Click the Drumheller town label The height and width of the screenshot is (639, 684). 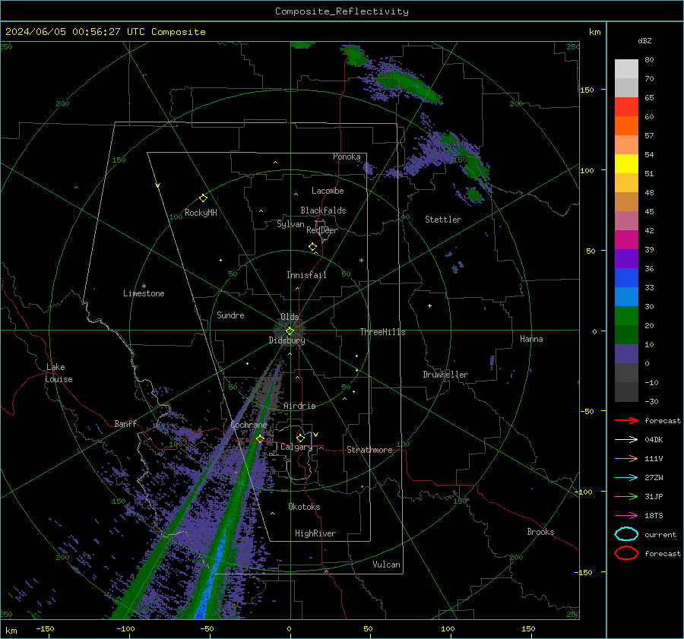click(445, 375)
